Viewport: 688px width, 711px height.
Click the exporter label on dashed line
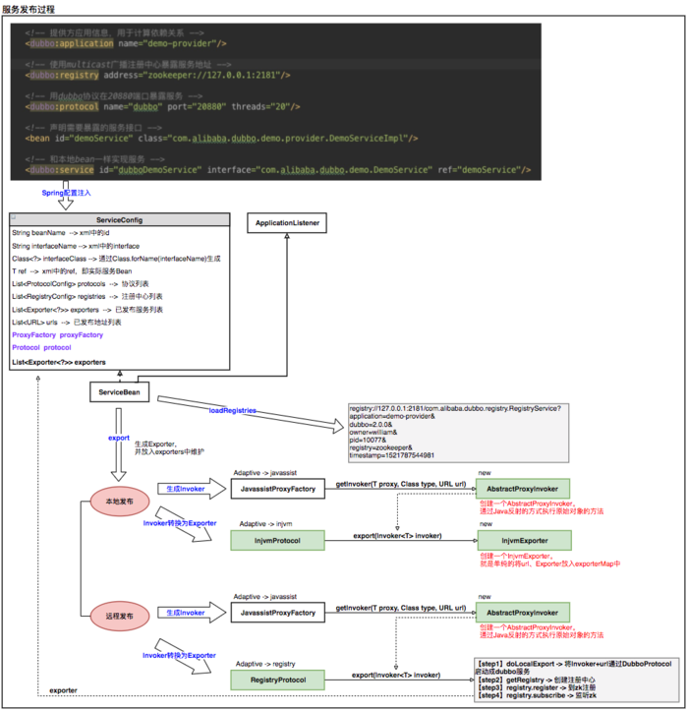click(64, 690)
